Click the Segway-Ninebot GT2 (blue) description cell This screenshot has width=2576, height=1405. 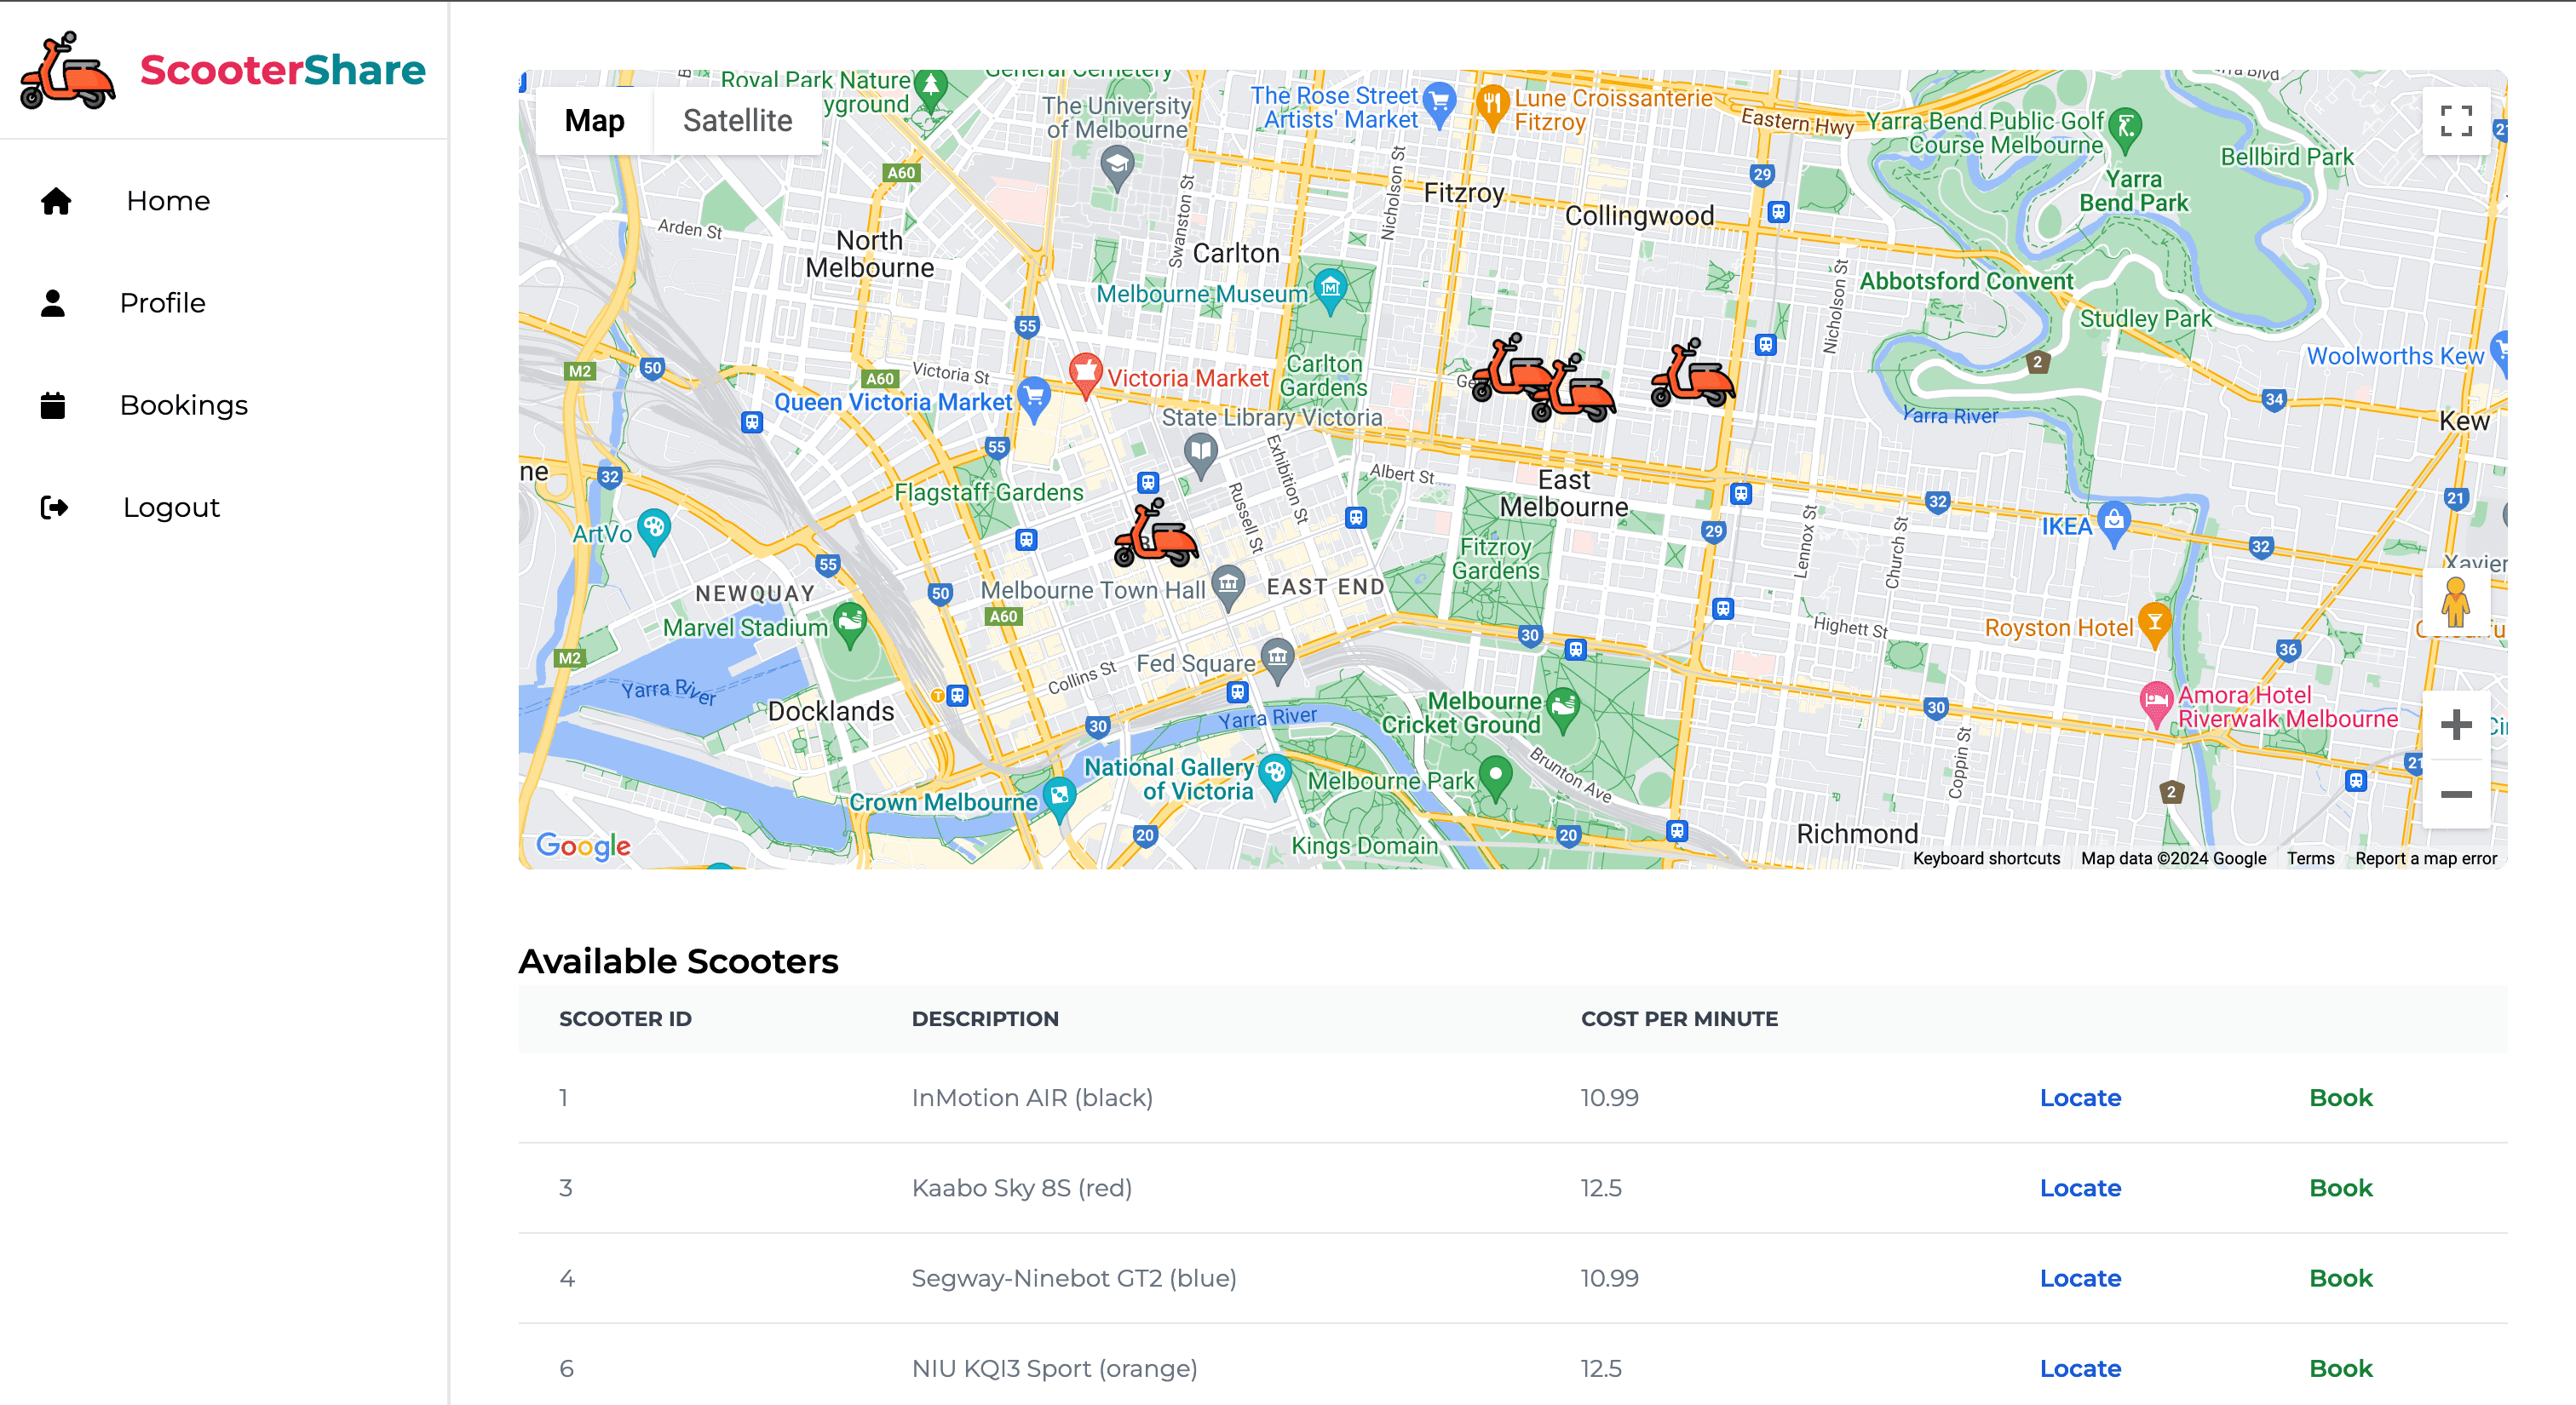(x=1074, y=1277)
